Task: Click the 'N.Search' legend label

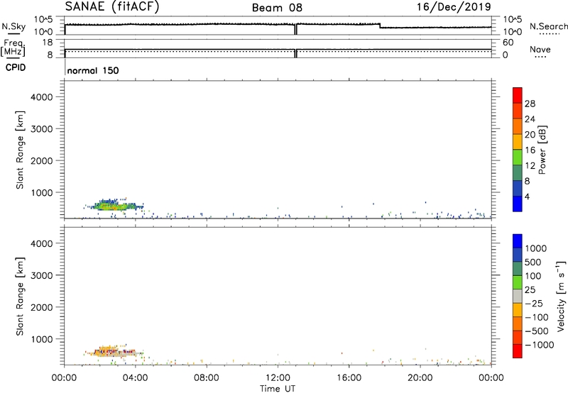Action: (x=549, y=26)
